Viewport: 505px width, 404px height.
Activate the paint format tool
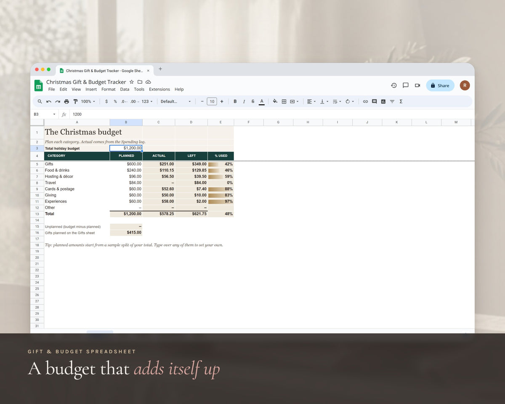click(76, 101)
